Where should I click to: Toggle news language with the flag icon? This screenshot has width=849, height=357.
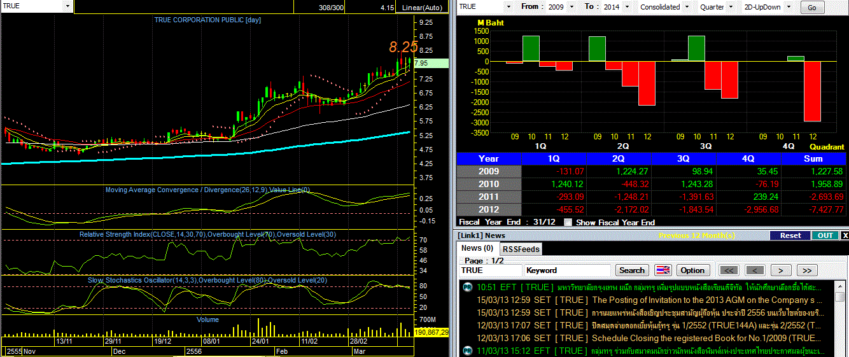[663, 270]
